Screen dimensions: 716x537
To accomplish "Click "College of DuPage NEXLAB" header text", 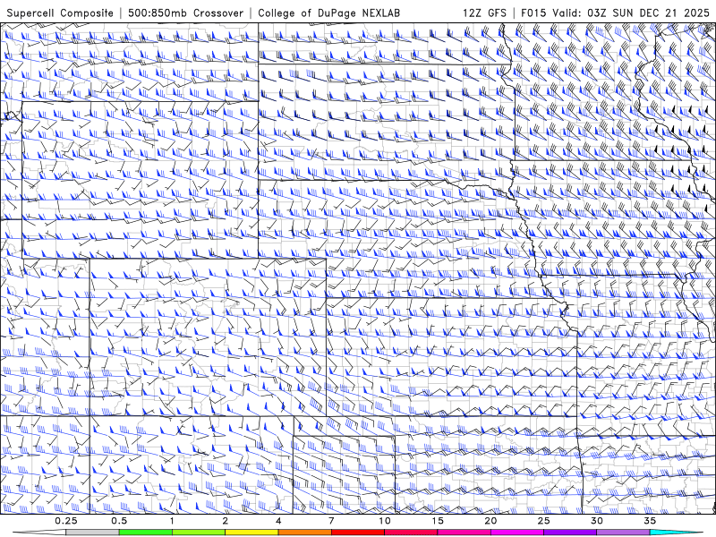I will 328,13.
